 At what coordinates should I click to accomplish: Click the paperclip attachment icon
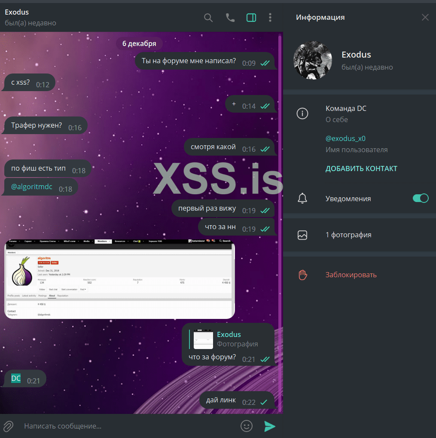(x=8, y=426)
